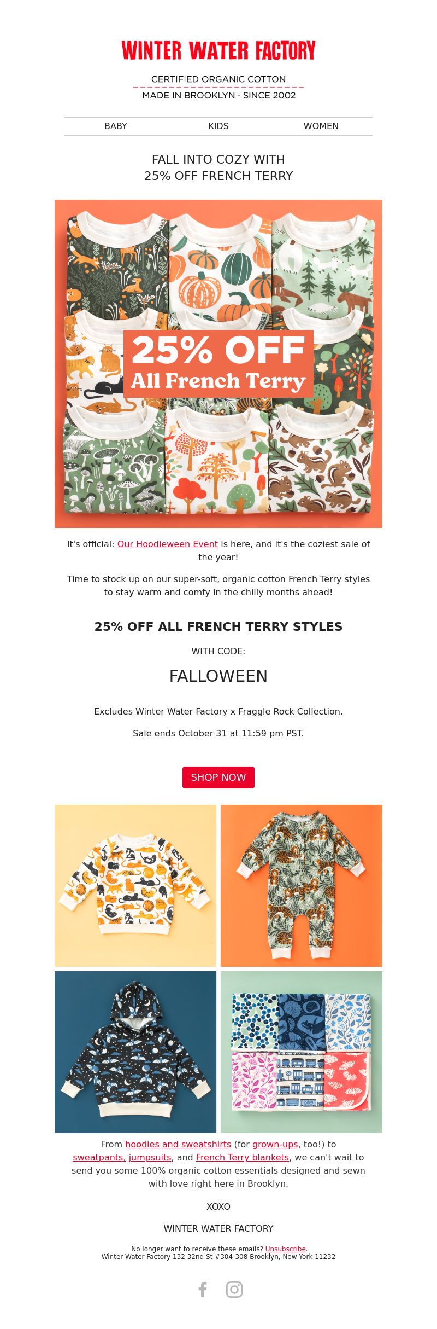The image size is (437, 1329).
Task: Click the Winter Water Factory logo
Action: 218,50
